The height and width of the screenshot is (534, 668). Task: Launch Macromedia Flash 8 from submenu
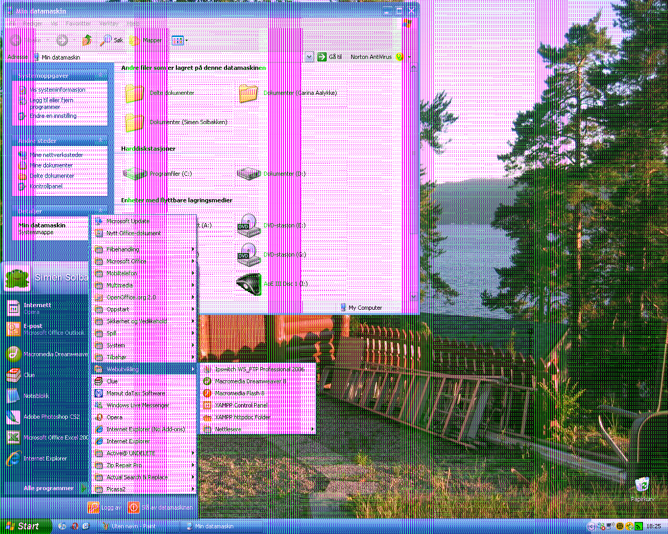click(x=258, y=393)
